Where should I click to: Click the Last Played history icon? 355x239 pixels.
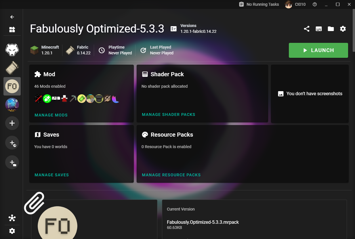click(x=143, y=50)
